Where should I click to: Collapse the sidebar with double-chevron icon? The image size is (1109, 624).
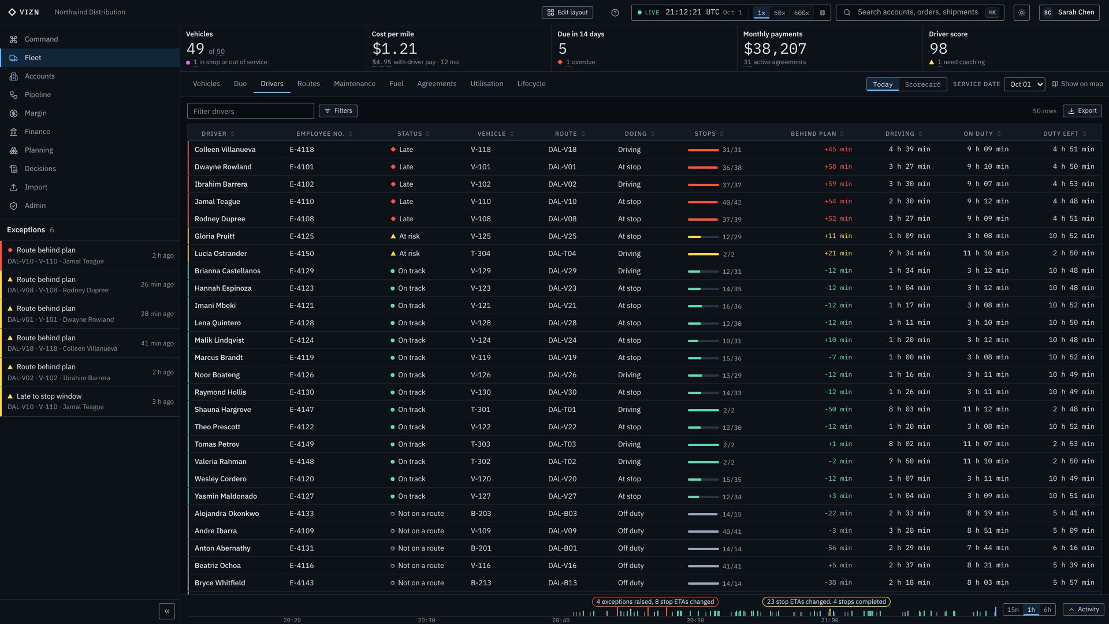[x=167, y=611]
